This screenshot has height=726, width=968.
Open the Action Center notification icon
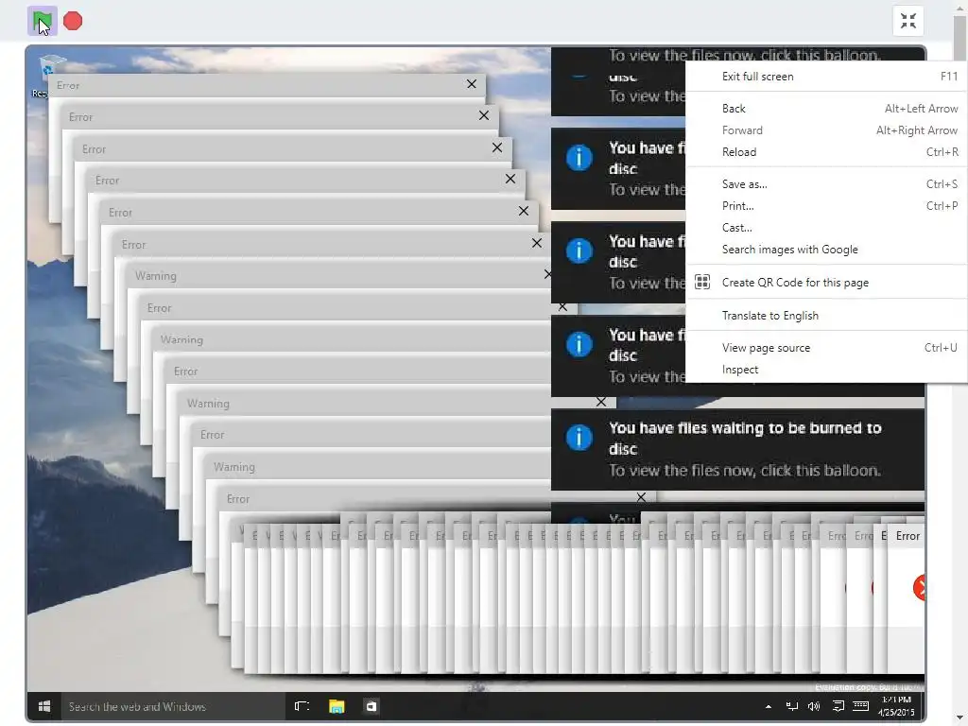click(838, 706)
